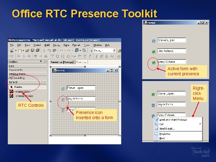Open the Data menu
Viewport: 216px width, 162px height.
coord(66,45)
